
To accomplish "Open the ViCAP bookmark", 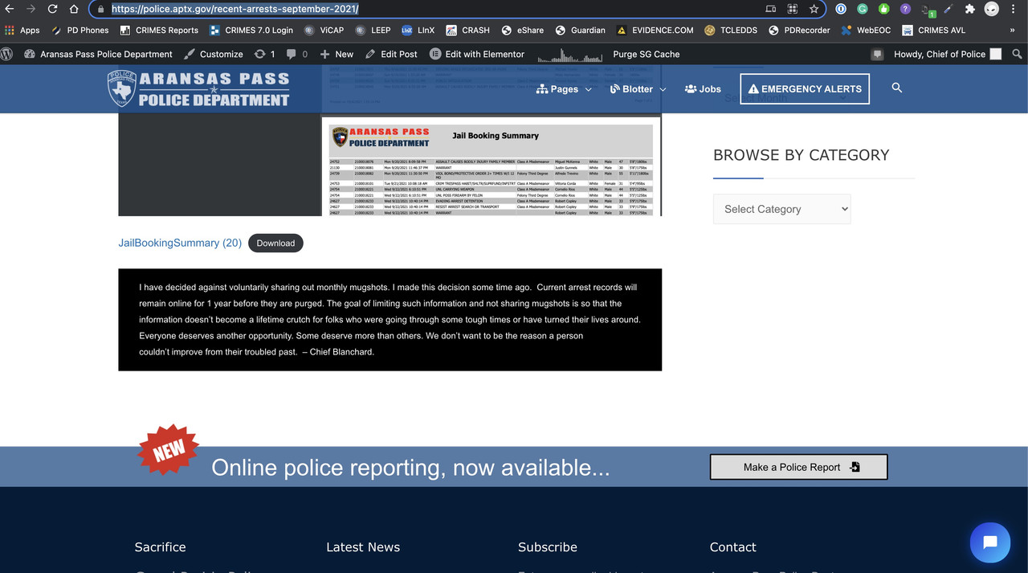I will (324, 30).
